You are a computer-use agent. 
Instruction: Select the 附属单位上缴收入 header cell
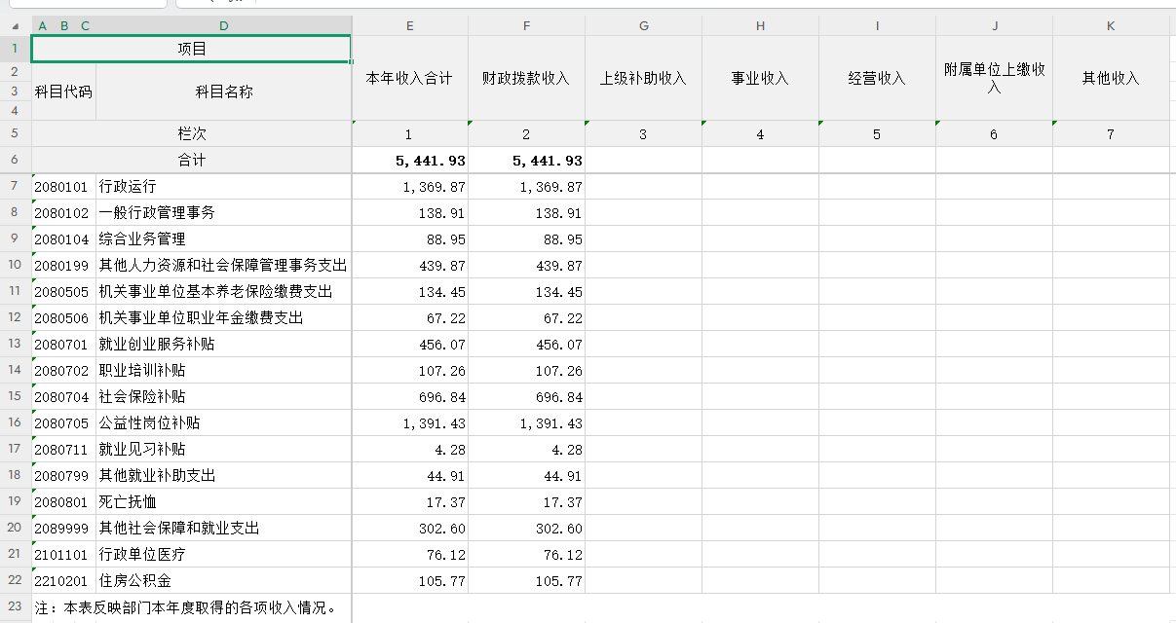(994, 78)
